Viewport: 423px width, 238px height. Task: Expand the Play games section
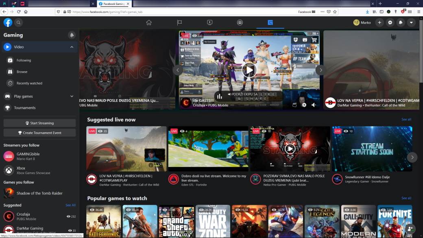72,96
